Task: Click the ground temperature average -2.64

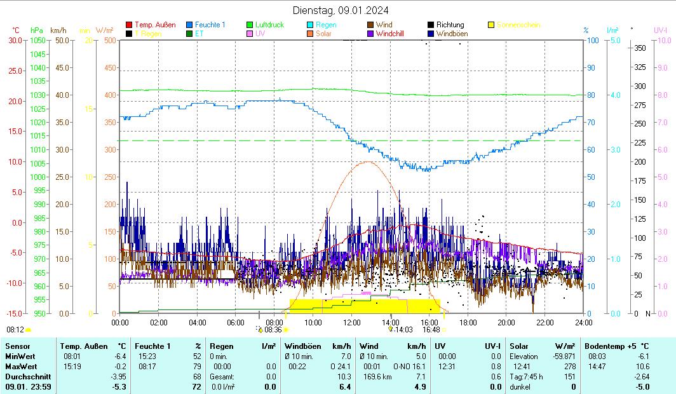Action: coord(641,377)
